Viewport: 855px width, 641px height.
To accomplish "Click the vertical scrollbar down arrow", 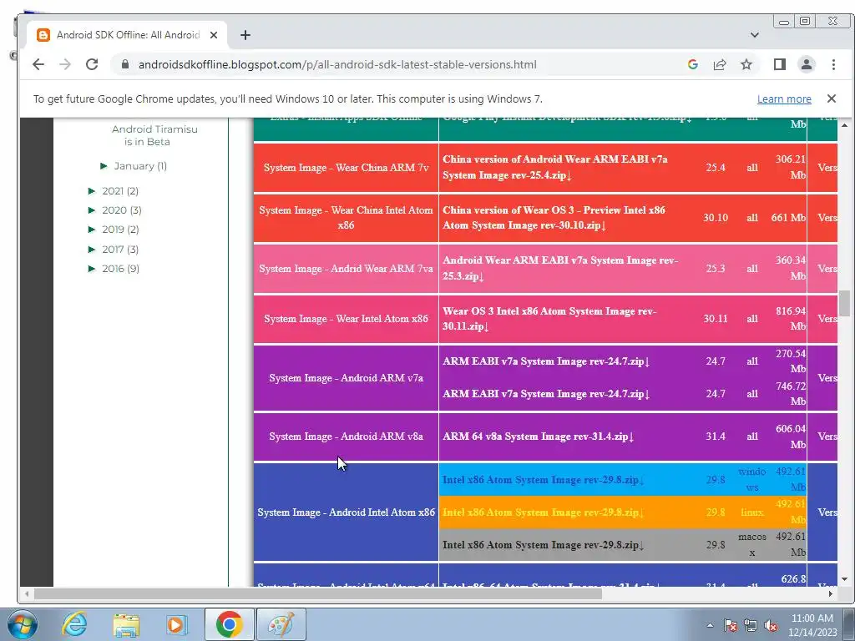I will (844, 579).
